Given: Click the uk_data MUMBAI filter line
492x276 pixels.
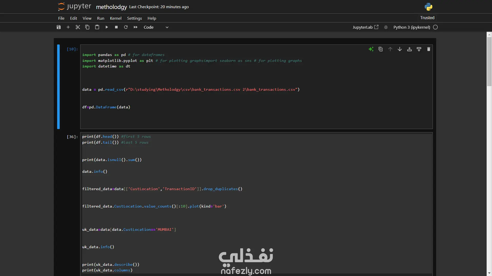Looking at the screenshot, I should coord(129,229).
